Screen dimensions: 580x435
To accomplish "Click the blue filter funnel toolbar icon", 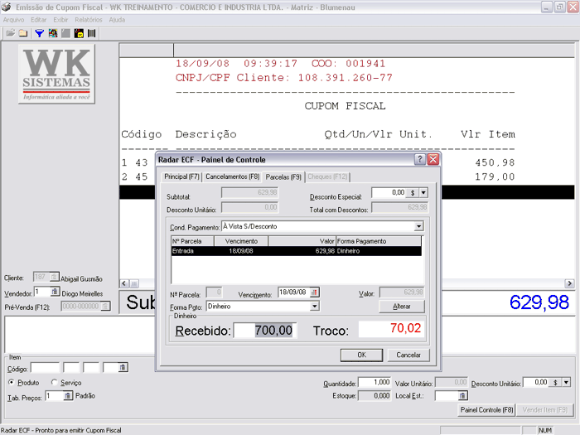I will 39,33.
